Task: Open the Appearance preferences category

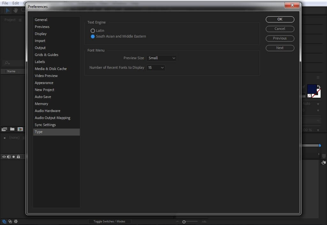Action: pyautogui.click(x=56, y=83)
